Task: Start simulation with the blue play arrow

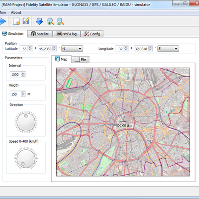Action: click(2, 21)
